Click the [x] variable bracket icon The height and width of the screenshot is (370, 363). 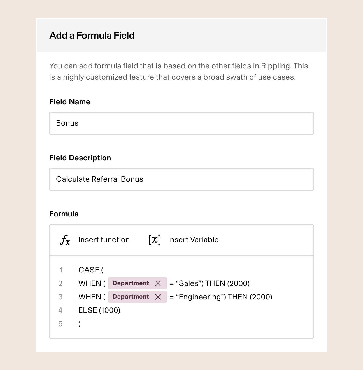click(x=154, y=240)
